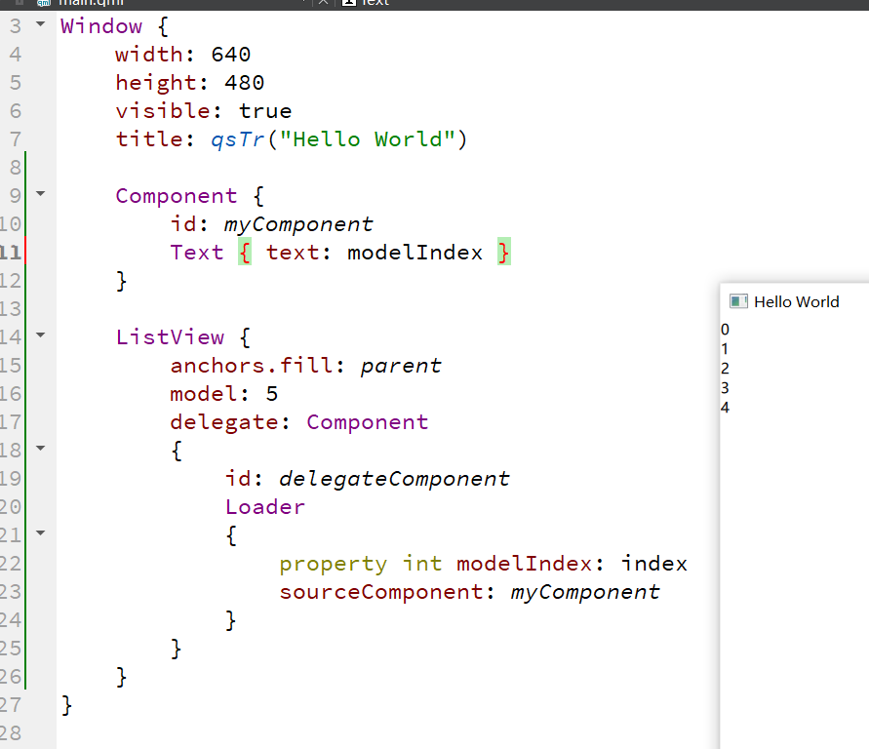The image size is (869, 749).
Task: Click modelIndex in the Text element
Action: [x=415, y=252]
